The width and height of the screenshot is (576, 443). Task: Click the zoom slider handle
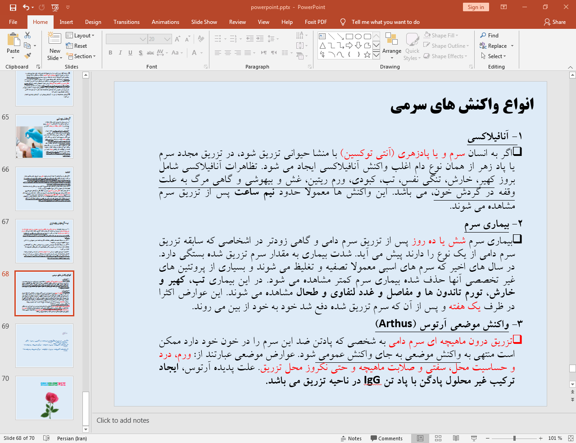tap(514, 438)
